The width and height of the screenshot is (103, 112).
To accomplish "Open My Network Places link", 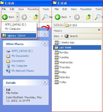I will tap(23, 71).
